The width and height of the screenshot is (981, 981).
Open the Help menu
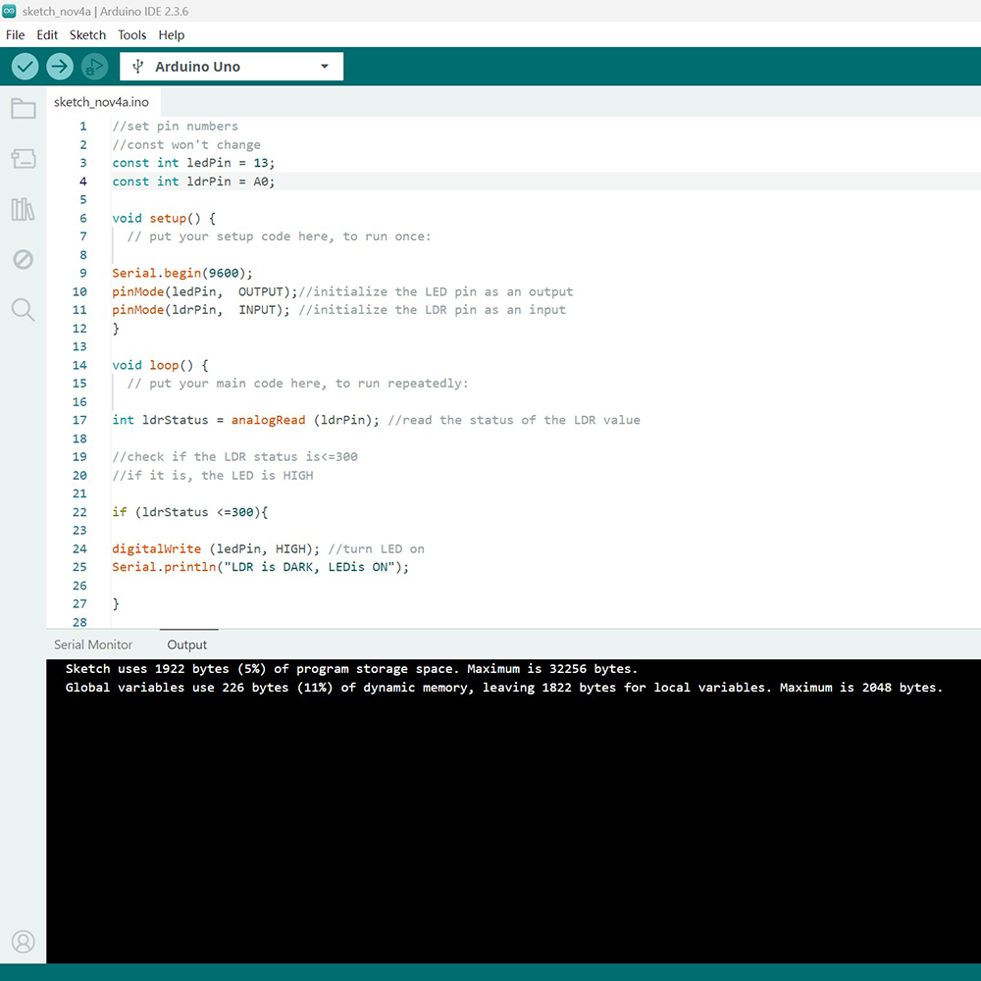pos(171,34)
